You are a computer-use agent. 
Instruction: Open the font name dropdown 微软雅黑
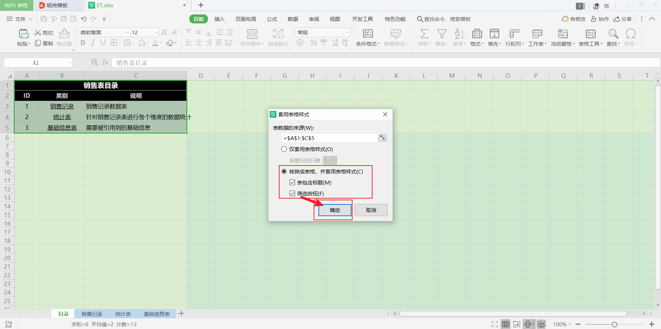[x=127, y=32]
